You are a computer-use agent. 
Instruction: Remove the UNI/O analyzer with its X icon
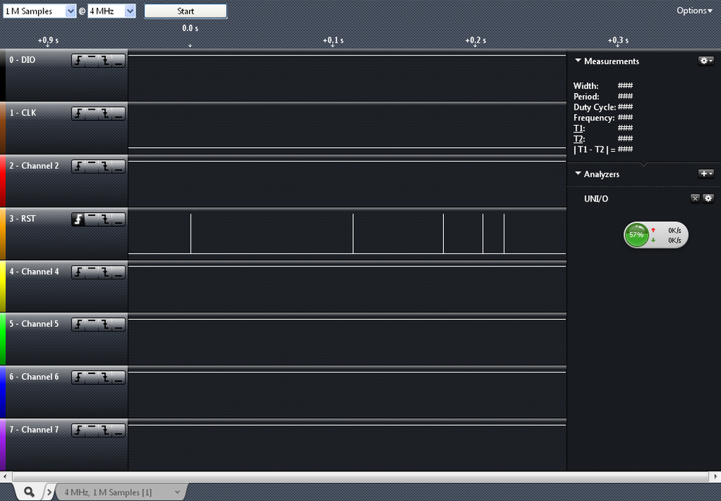pos(695,199)
